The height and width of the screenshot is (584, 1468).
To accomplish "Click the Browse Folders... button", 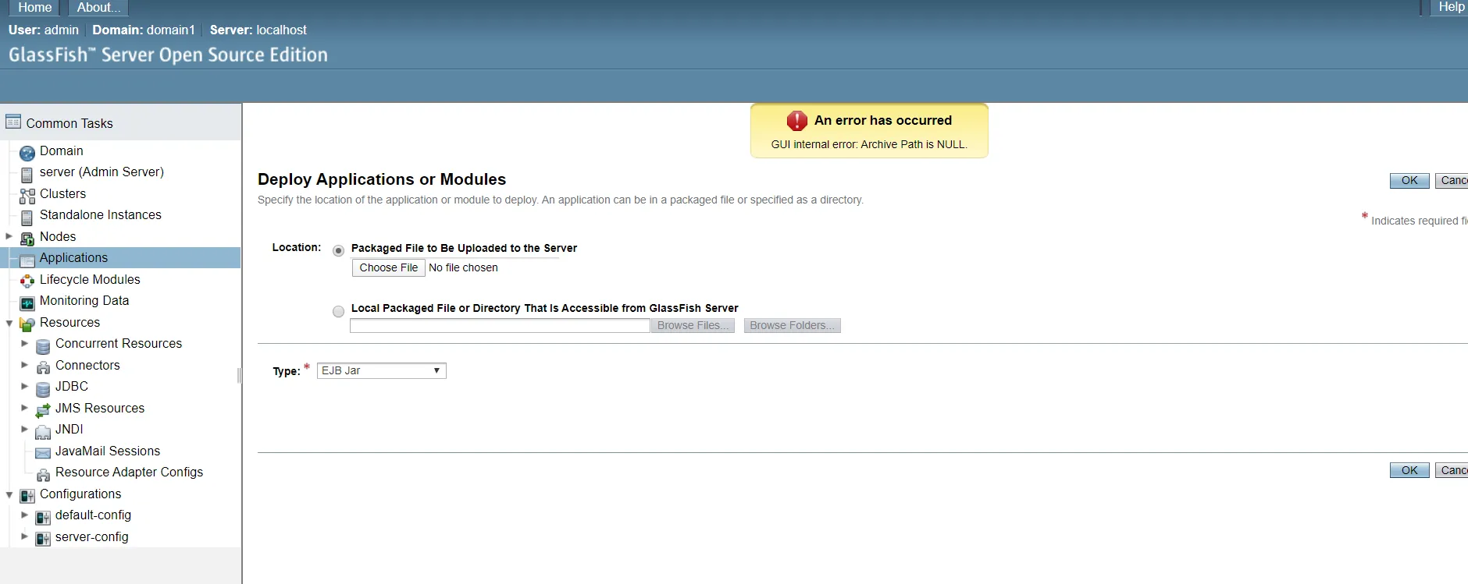I will [x=792, y=326].
